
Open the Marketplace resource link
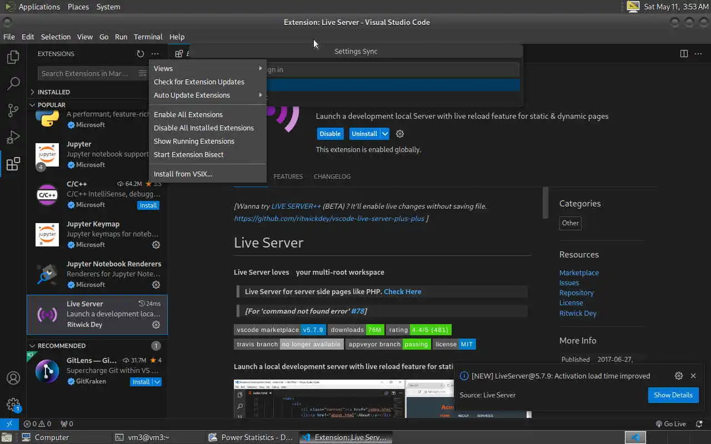579,273
